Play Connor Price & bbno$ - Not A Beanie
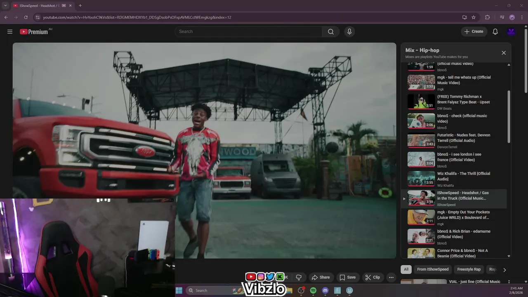Screen dimensions: 528x297 [454, 253]
